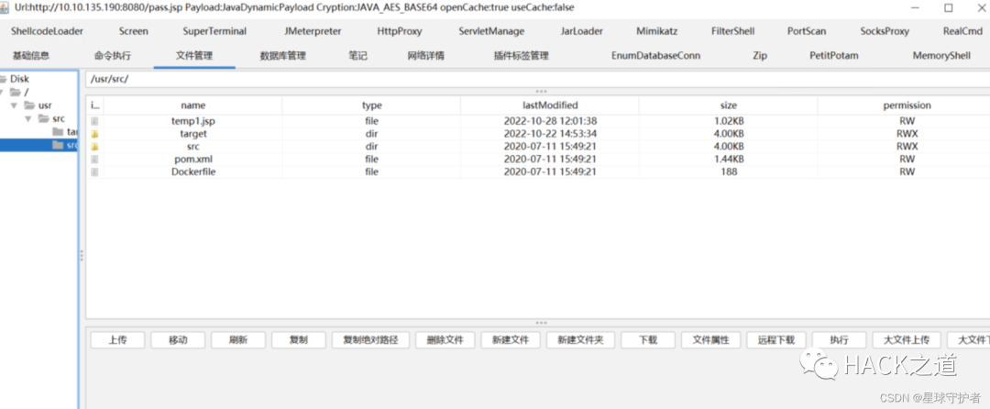
Task: Sort by type column header
Action: (371, 105)
